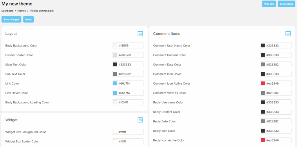Select Themes Settings Light breadcrumb item
The image size is (297, 147).
[41, 11]
